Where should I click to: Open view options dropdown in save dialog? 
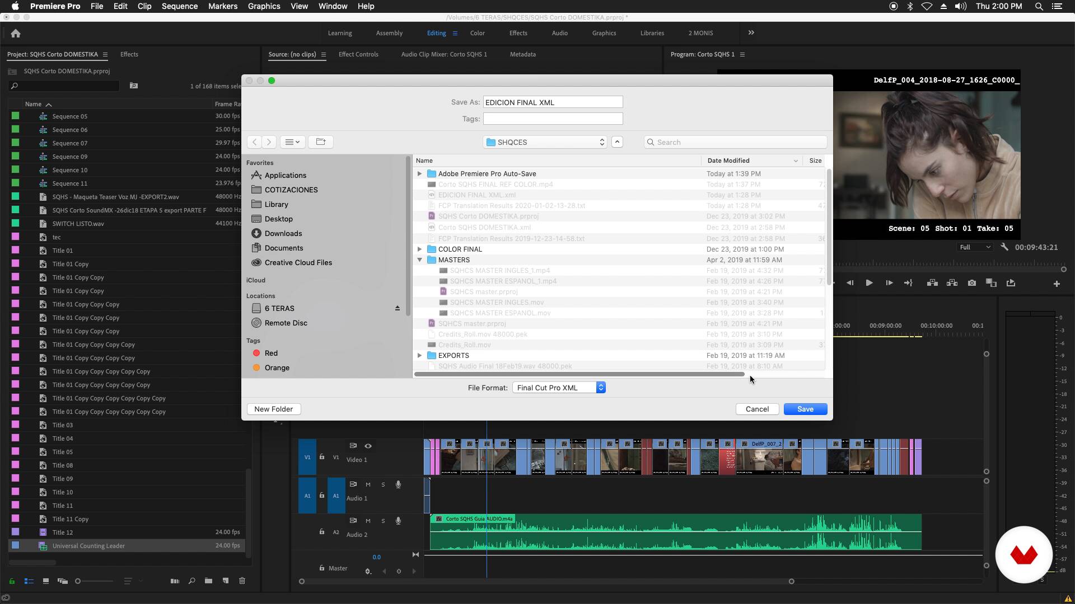point(292,142)
